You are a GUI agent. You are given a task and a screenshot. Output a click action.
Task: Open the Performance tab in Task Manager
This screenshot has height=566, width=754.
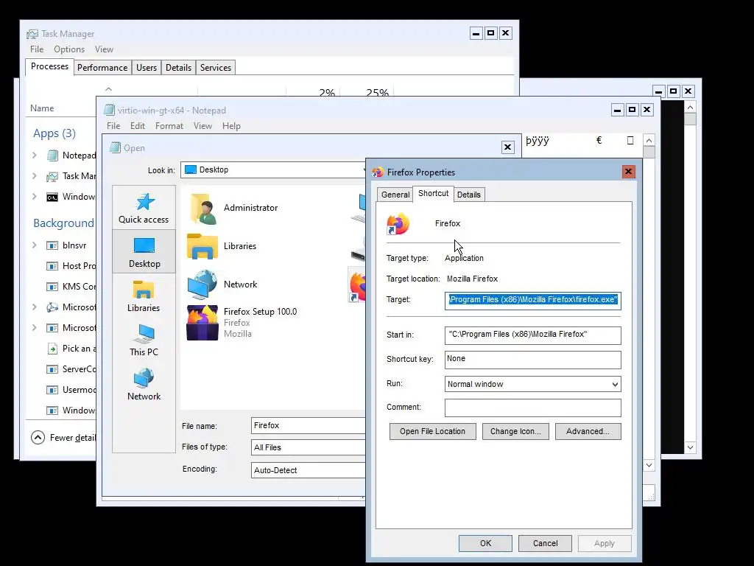pos(102,68)
